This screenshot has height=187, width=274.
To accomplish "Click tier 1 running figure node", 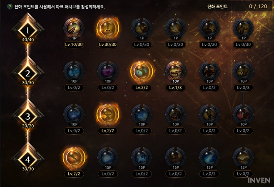I will click(175, 28).
